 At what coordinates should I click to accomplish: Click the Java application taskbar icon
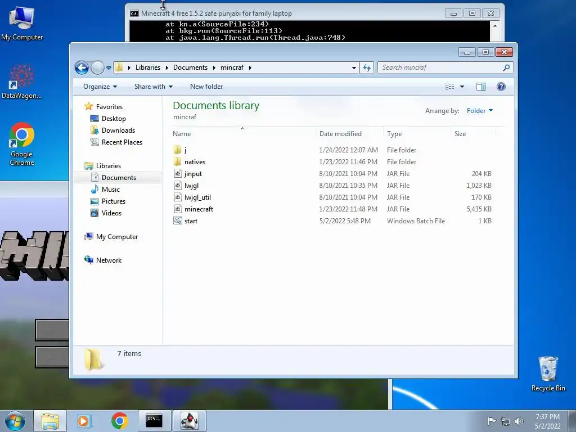pyautogui.click(x=190, y=421)
